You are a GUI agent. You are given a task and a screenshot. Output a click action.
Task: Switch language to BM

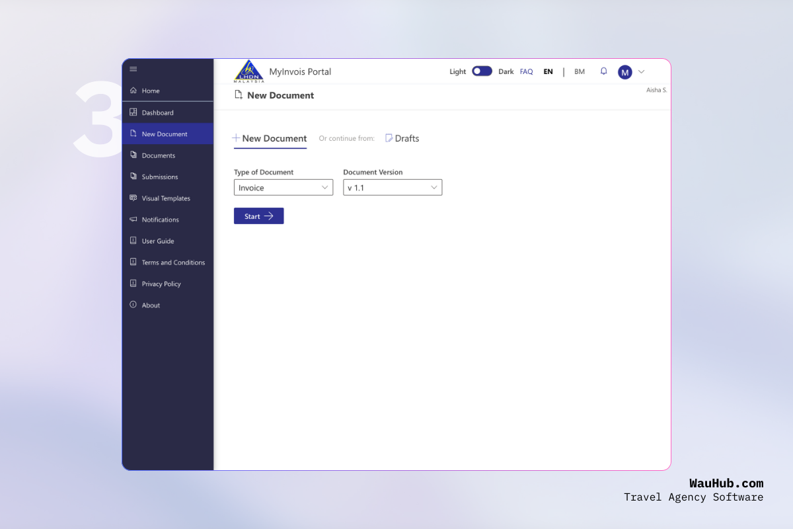click(580, 71)
